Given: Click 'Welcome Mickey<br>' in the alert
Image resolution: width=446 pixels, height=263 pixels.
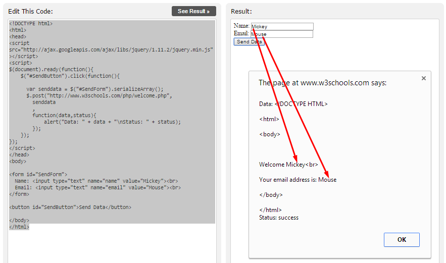Looking at the screenshot, I should (x=288, y=165).
